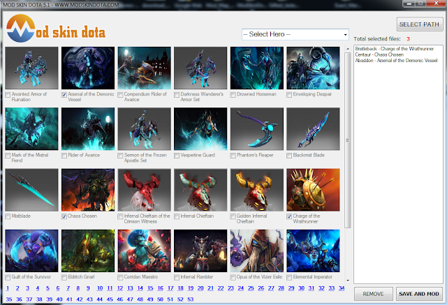The height and width of the screenshot is (305, 447).
Task: Select the Vespertine Guard thumbnail
Action: [200, 128]
